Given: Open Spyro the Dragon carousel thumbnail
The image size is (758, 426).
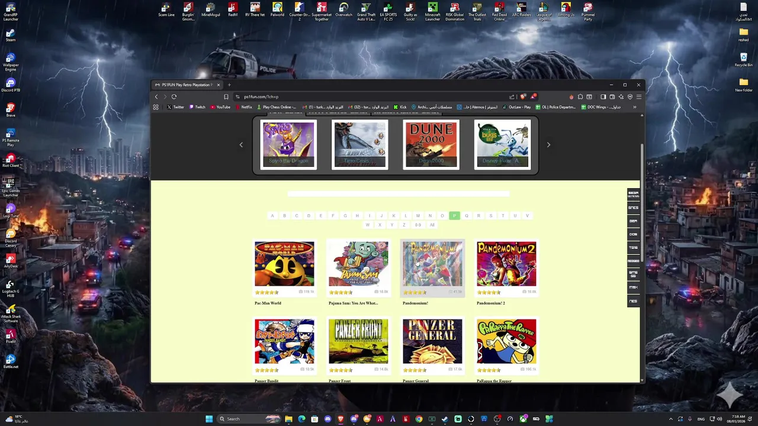Looking at the screenshot, I should point(288,145).
